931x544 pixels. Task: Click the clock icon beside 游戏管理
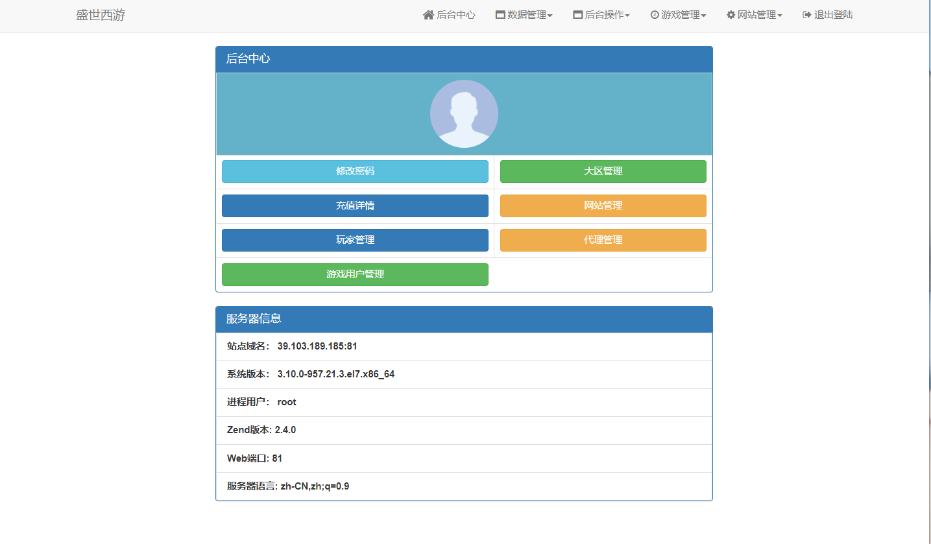pos(655,15)
